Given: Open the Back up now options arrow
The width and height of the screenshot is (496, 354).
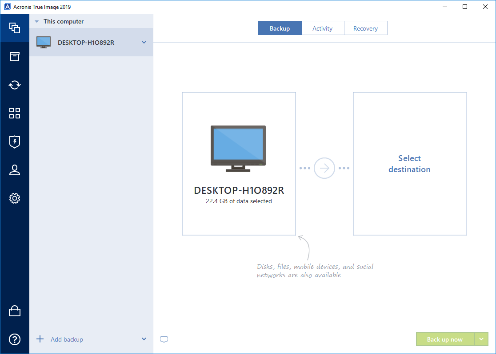Looking at the screenshot, I should pos(481,339).
